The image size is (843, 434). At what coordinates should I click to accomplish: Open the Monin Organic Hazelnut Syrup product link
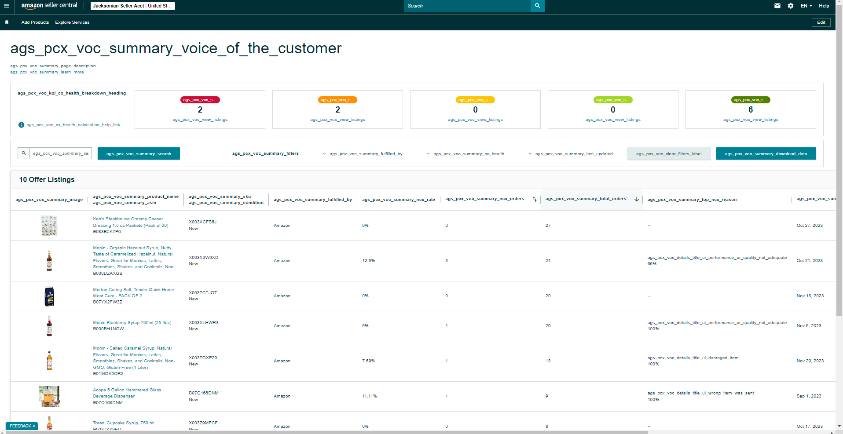click(134, 257)
